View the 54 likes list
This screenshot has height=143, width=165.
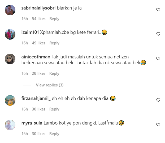tap(39, 19)
